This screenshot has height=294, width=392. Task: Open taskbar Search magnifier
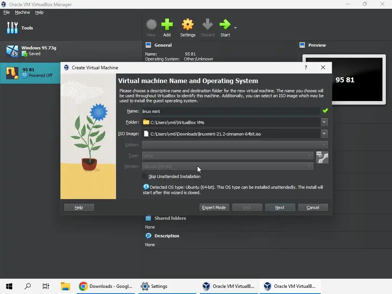point(28,286)
